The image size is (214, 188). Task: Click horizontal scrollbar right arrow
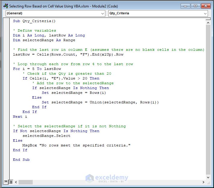click(203, 182)
